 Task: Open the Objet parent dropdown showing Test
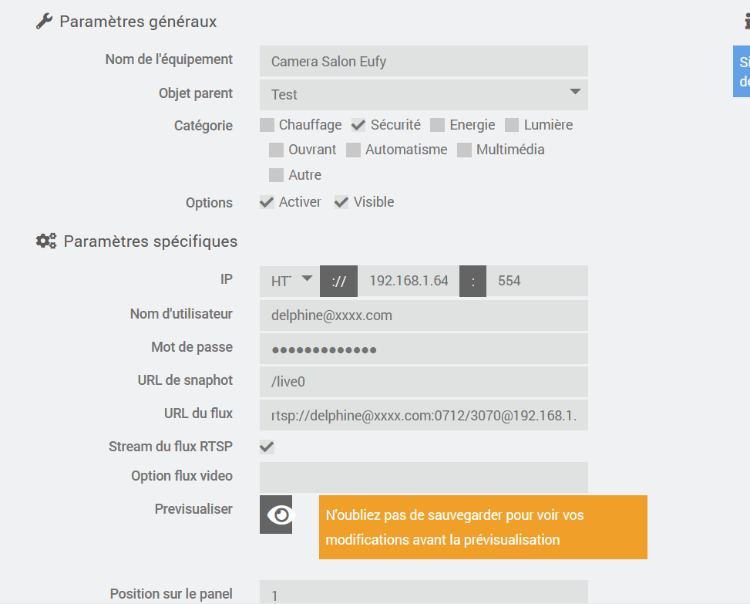point(424,95)
